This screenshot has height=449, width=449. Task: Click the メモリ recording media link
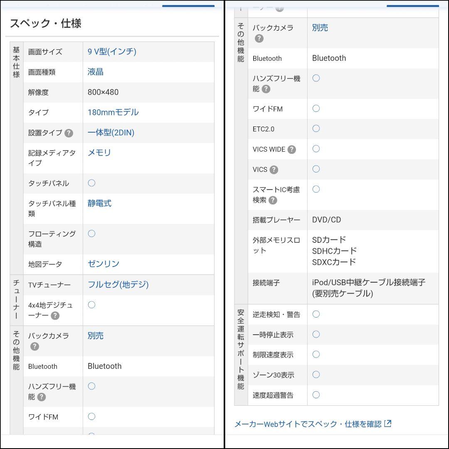tap(99, 153)
